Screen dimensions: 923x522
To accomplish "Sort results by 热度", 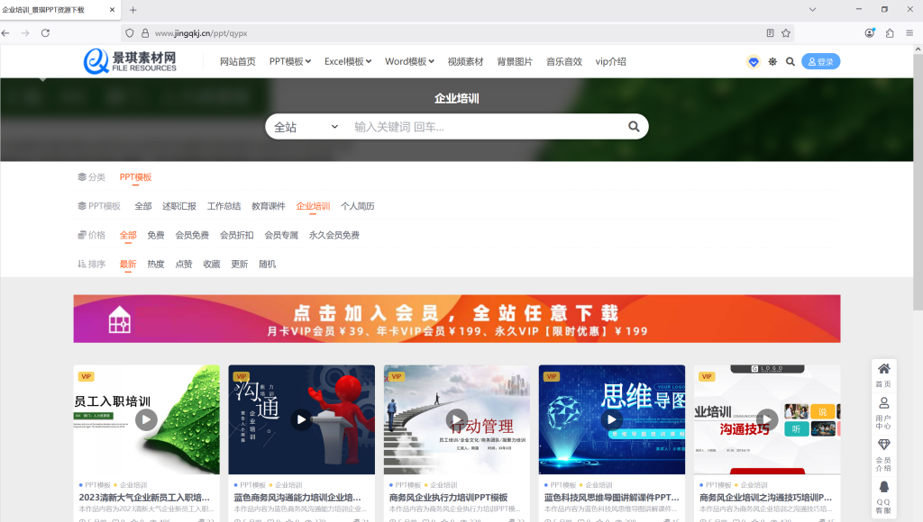I will pos(156,264).
